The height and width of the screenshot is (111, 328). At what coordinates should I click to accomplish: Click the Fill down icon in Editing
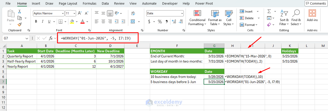(x=269, y=18)
